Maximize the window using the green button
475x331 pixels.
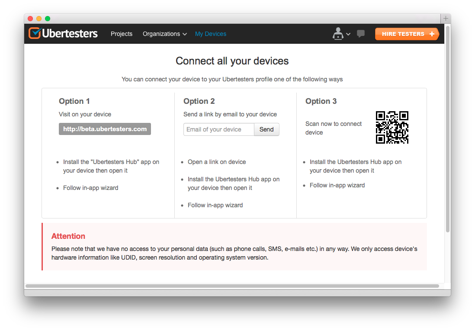pos(48,19)
